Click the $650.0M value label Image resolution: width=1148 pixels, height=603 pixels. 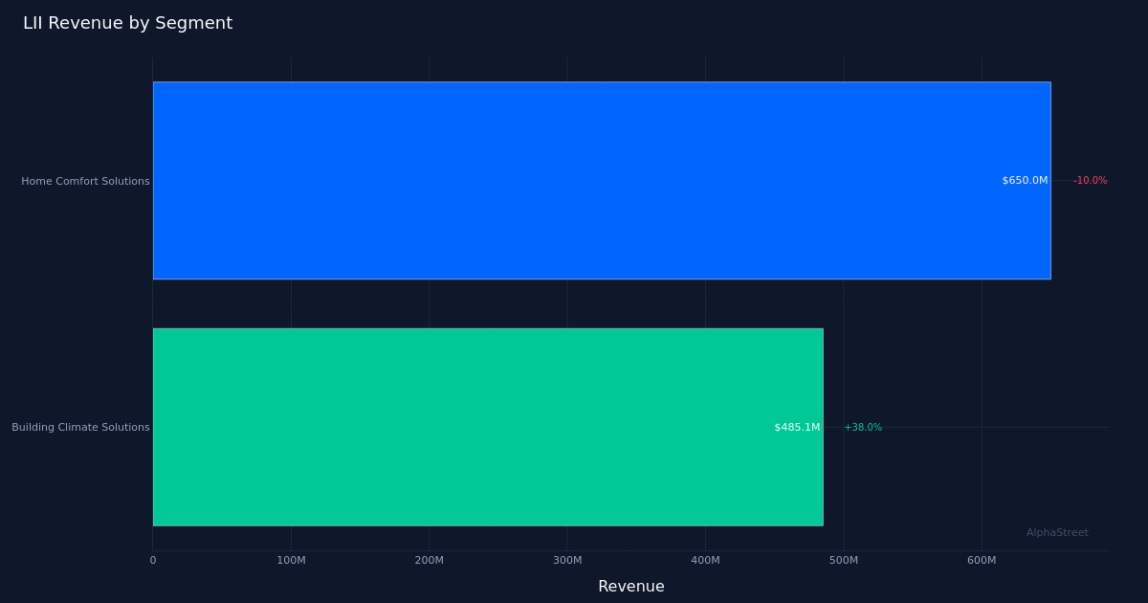tap(1024, 180)
